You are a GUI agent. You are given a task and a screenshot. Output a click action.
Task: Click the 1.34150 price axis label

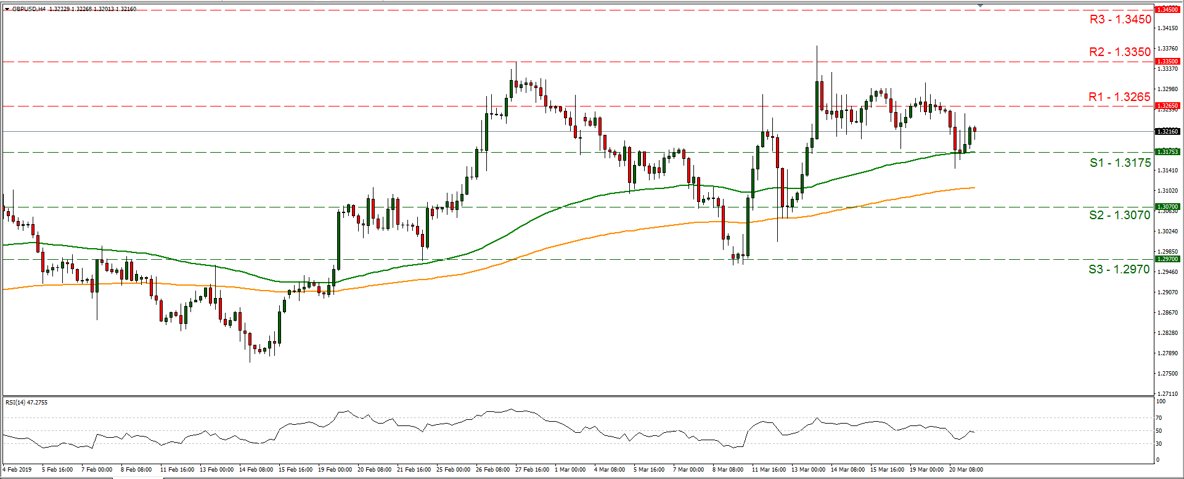click(x=1167, y=28)
